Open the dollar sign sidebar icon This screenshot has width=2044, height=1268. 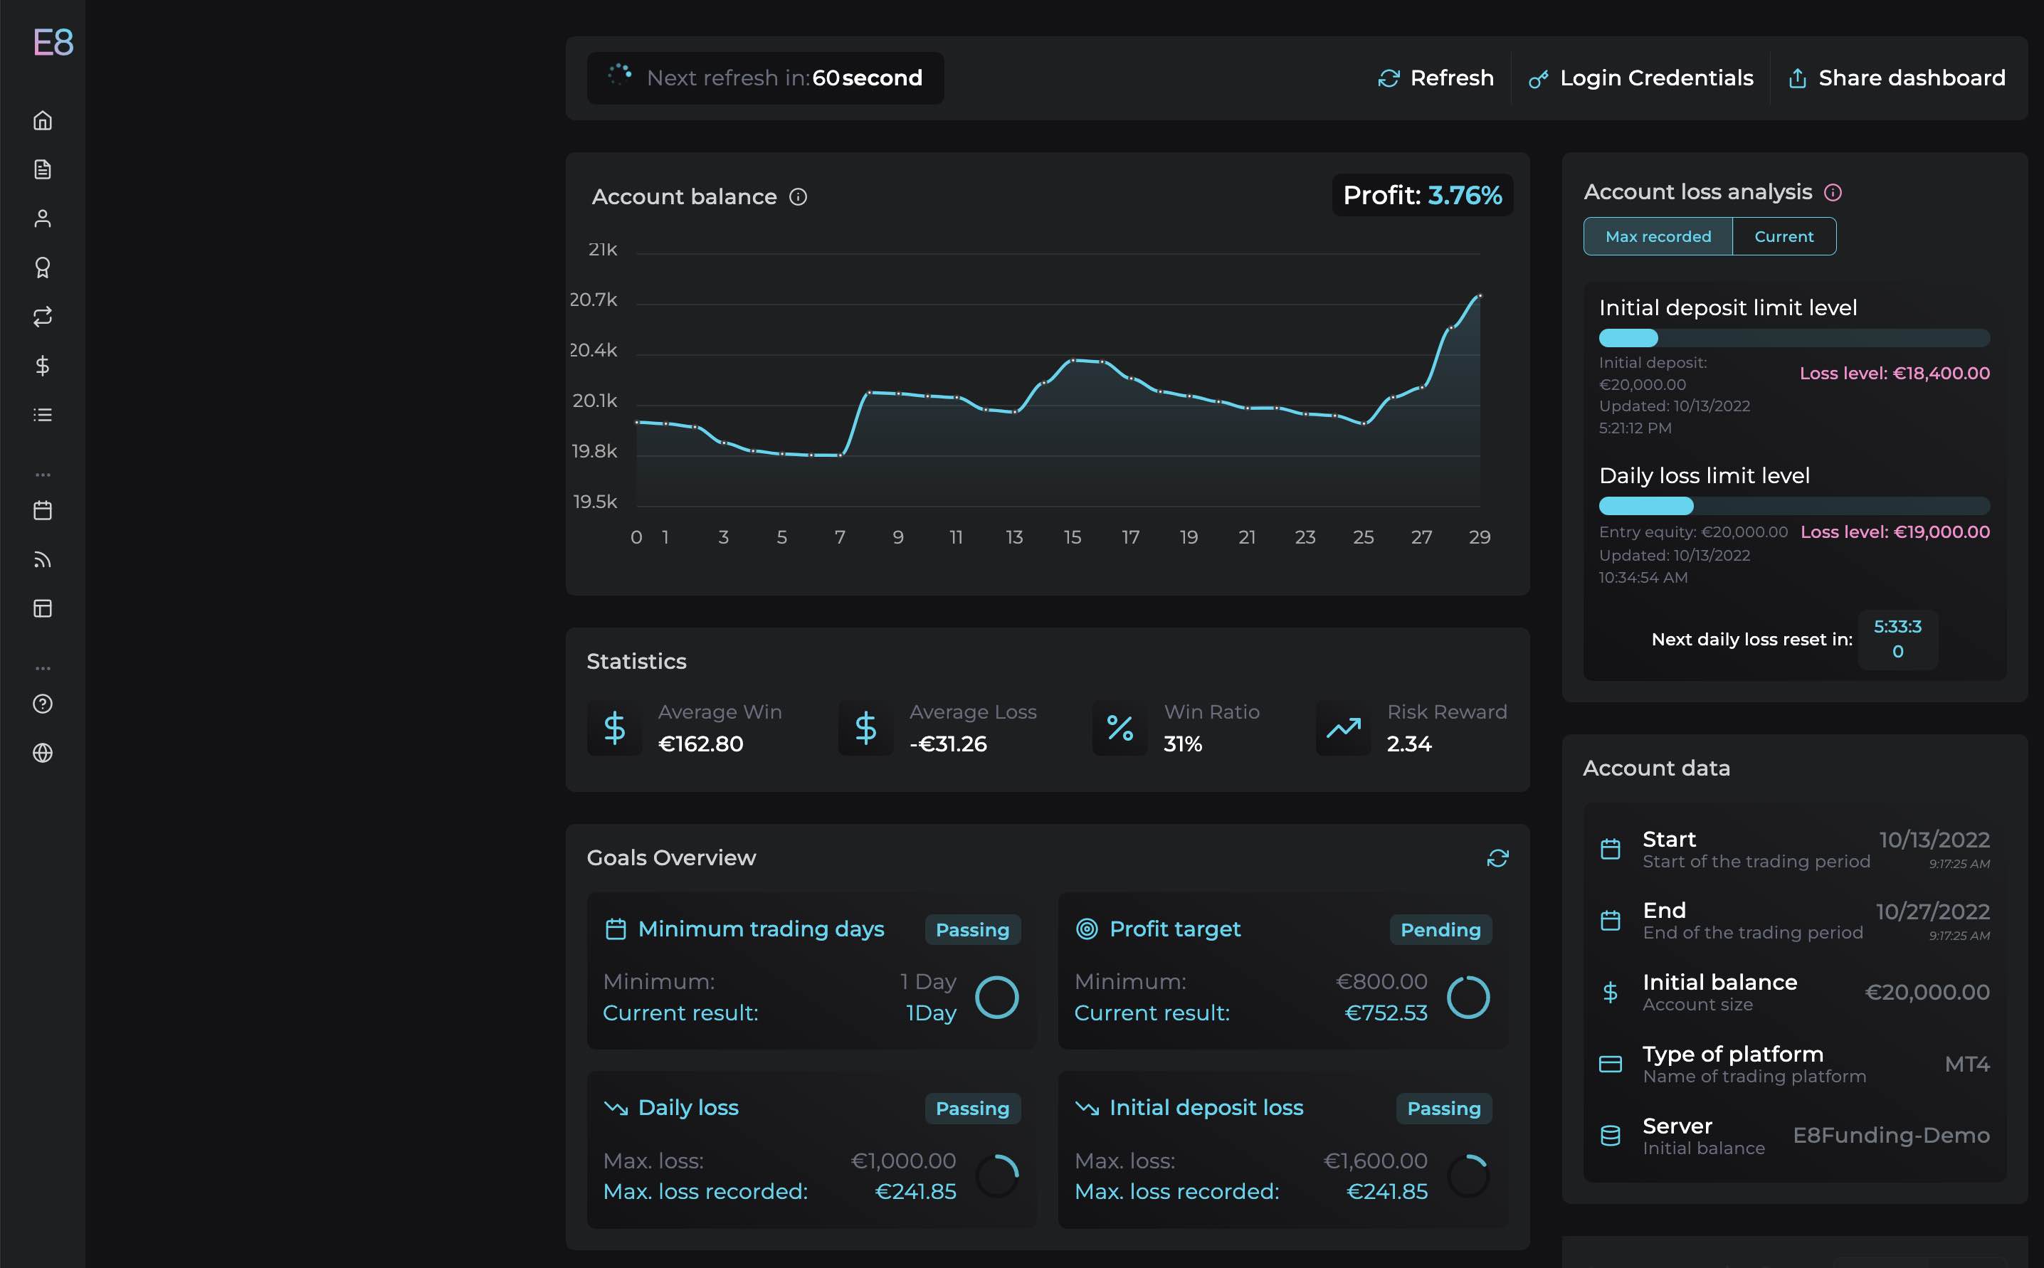click(x=43, y=366)
